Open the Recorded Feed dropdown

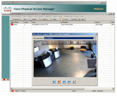(x=94, y=38)
